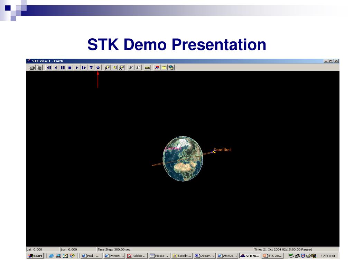Zoom in using magnifier plus icon

(131, 68)
